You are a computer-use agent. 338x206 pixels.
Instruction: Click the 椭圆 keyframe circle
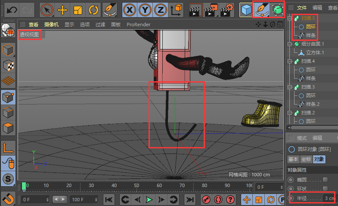(291, 179)
